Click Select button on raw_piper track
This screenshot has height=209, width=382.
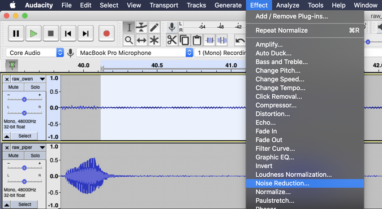(x=24, y=204)
